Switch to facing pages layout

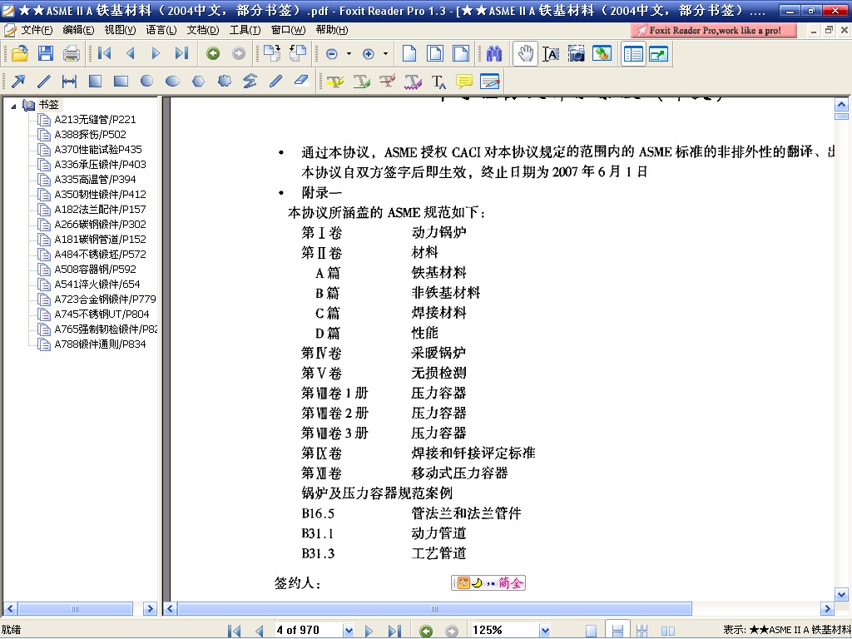[x=668, y=631]
